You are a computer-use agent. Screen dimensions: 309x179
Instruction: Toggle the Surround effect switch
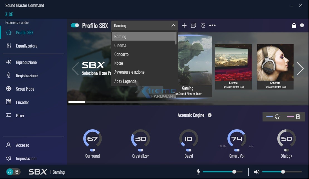(92, 150)
